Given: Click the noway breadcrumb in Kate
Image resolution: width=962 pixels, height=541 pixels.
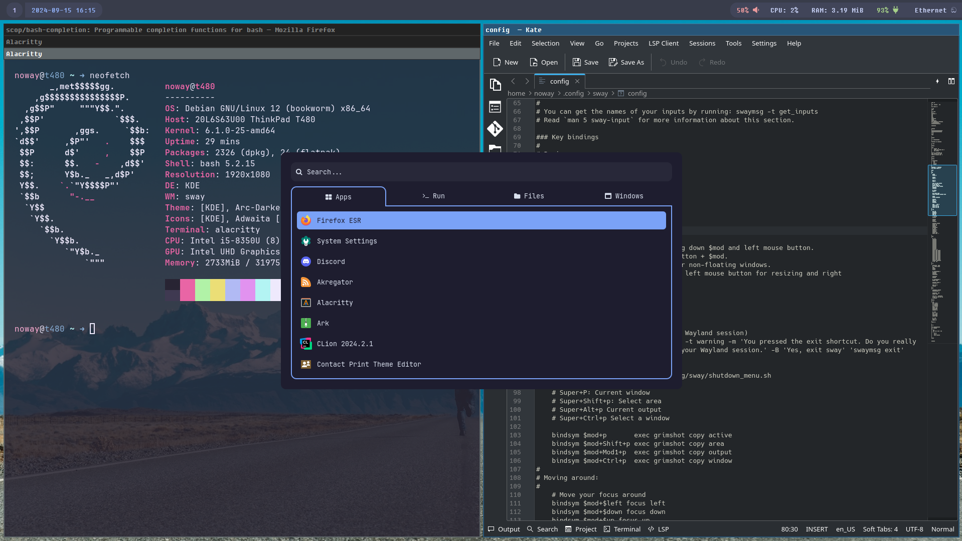Looking at the screenshot, I should (x=544, y=93).
